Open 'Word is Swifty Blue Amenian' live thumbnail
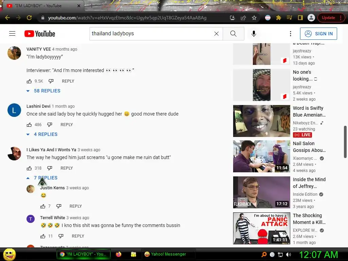 261,121
